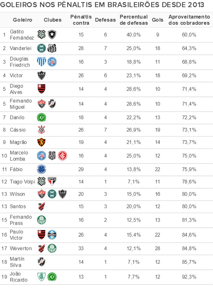Click the São Paulo crest in Tiago Volpi's row
213x294 pixels.
tap(52, 181)
